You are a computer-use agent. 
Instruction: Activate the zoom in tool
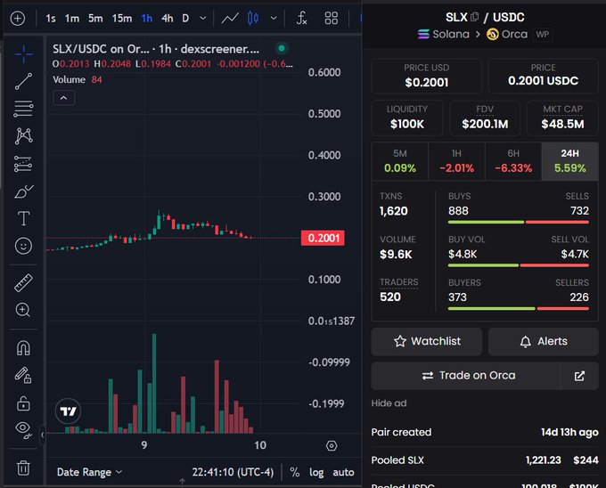point(23,310)
